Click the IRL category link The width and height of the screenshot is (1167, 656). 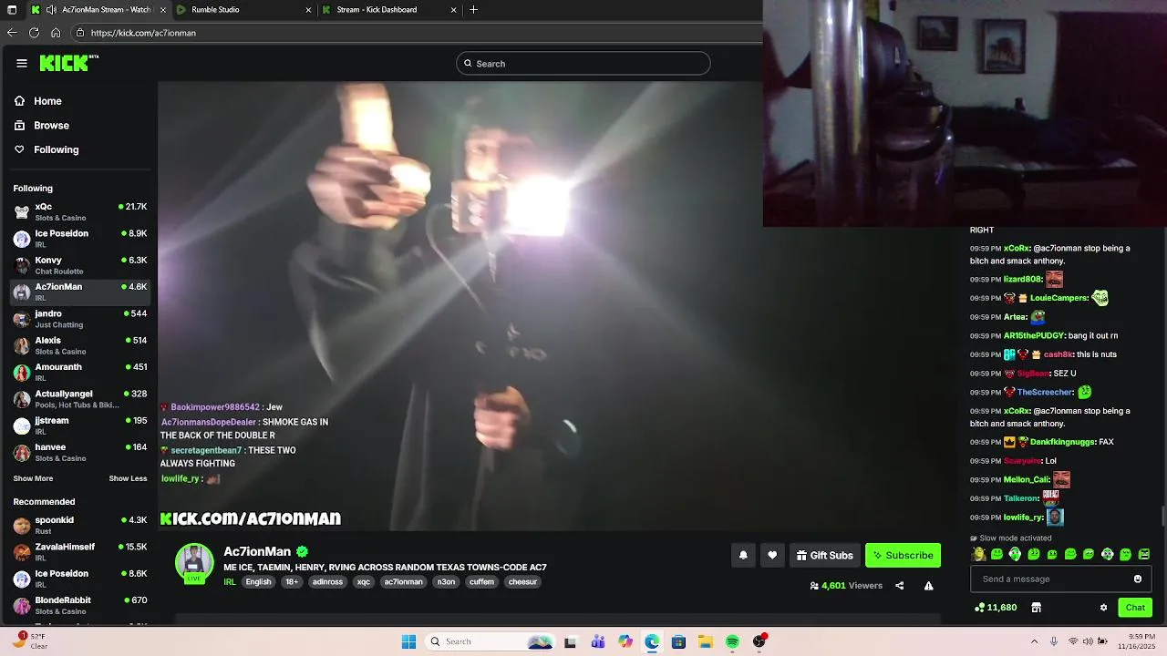click(230, 582)
